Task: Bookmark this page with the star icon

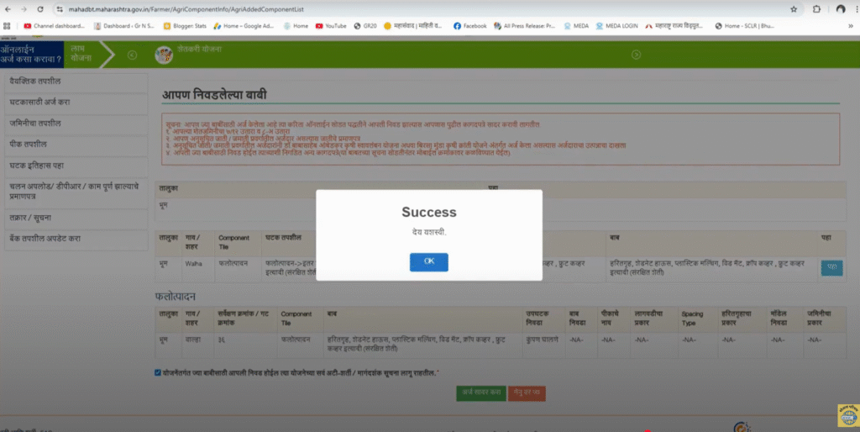Action: (794, 8)
